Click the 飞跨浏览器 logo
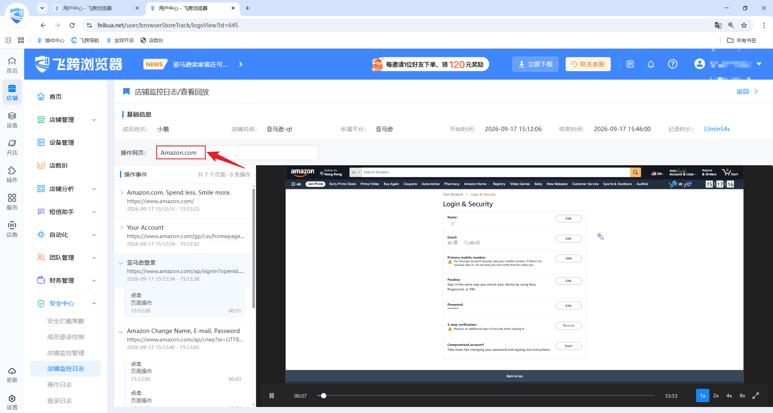Image resolution: width=773 pixels, height=413 pixels. tap(79, 64)
